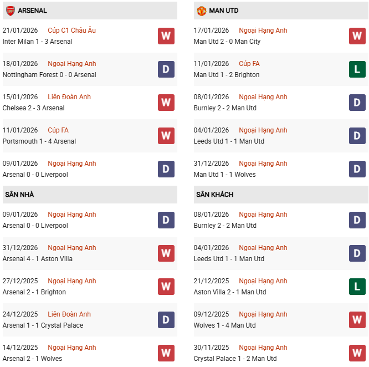Click the W badge for Wolves 1-4 Man Utd
This screenshot has height=367, width=369.
click(357, 320)
